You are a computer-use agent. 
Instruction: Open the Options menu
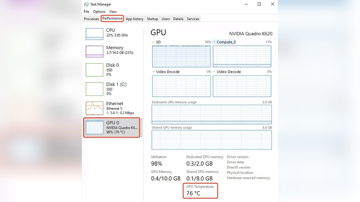[99, 11]
